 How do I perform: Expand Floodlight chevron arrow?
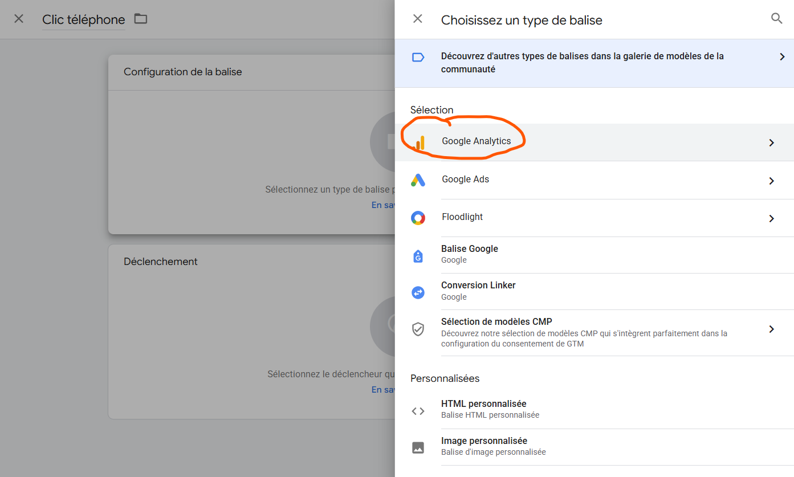point(771,218)
